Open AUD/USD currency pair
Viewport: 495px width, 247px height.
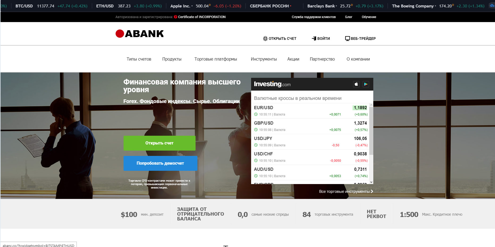[263, 169]
